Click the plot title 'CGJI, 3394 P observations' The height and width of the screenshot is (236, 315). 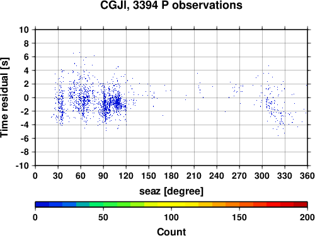tap(171, 5)
